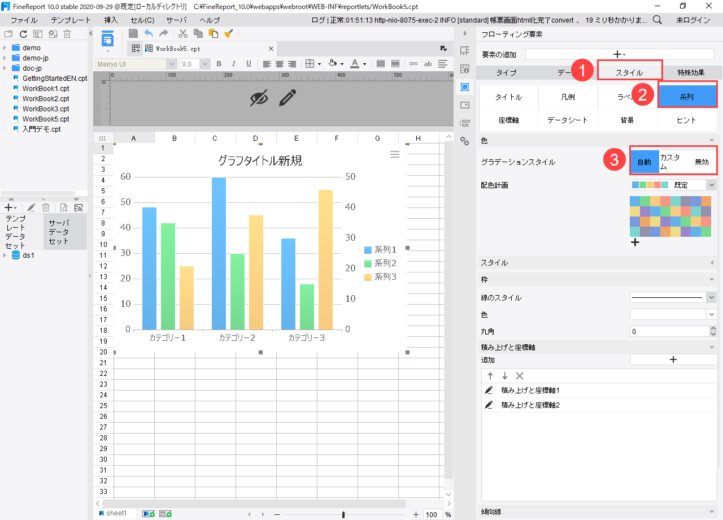The height and width of the screenshot is (520, 723).
Task: Set gradient style to 無効
Action: (702, 162)
